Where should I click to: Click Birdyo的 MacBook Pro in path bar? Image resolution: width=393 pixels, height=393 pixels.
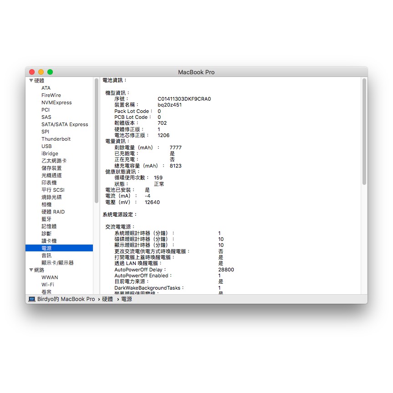[x=66, y=299]
